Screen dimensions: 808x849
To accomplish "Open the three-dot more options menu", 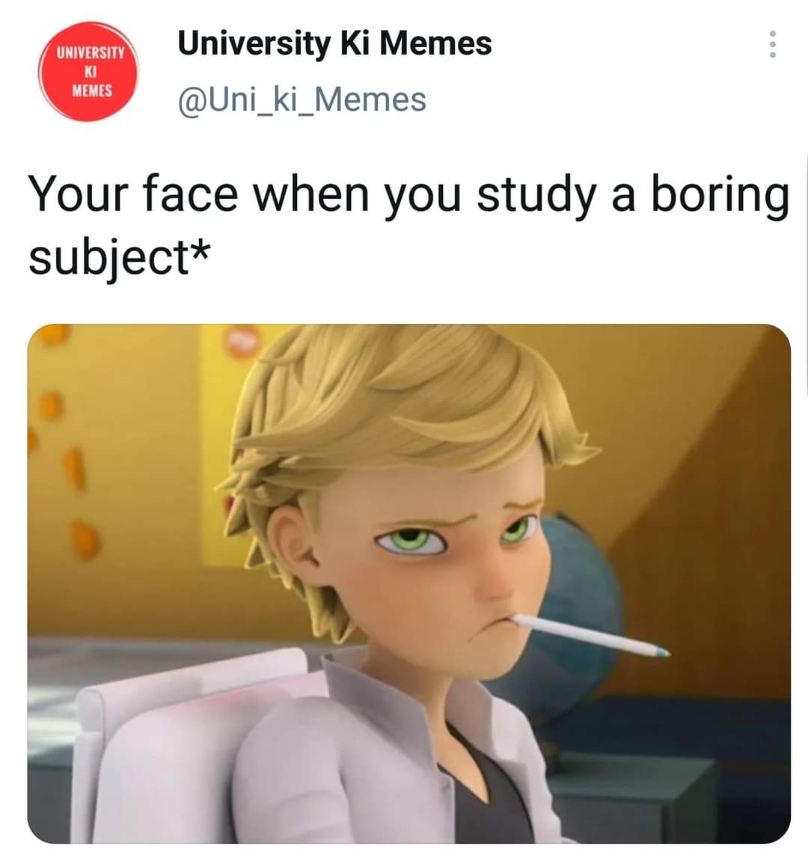I will tap(773, 44).
